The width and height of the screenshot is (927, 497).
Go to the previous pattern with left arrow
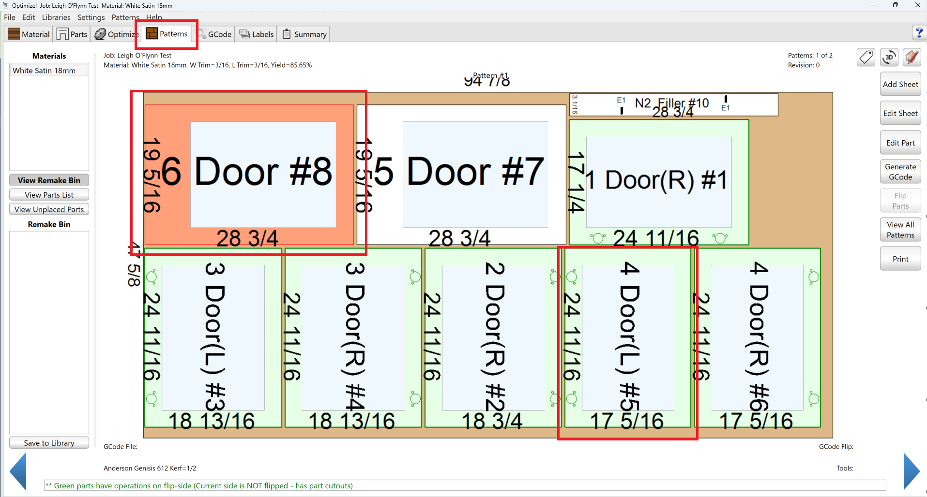(x=18, y=471)
